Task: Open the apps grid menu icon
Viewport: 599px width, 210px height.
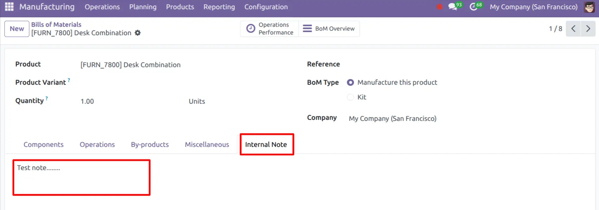Action: coord(9,7)
